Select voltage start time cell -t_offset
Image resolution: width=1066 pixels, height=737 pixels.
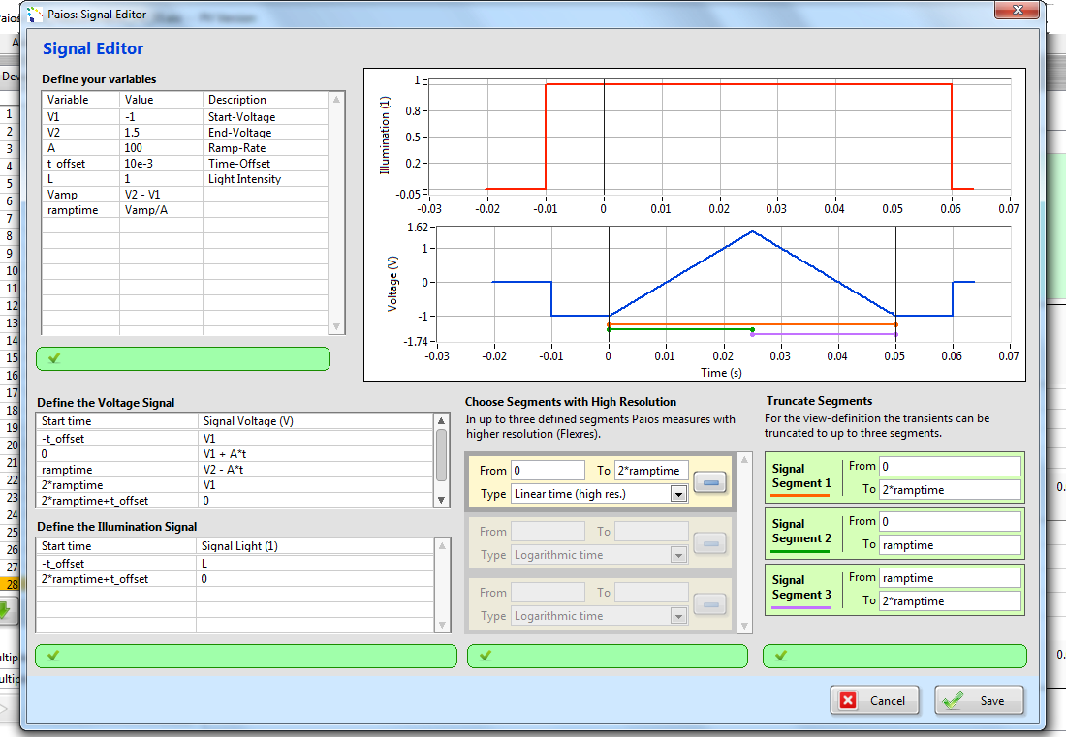pyautogui.click(x=117, y=438)
